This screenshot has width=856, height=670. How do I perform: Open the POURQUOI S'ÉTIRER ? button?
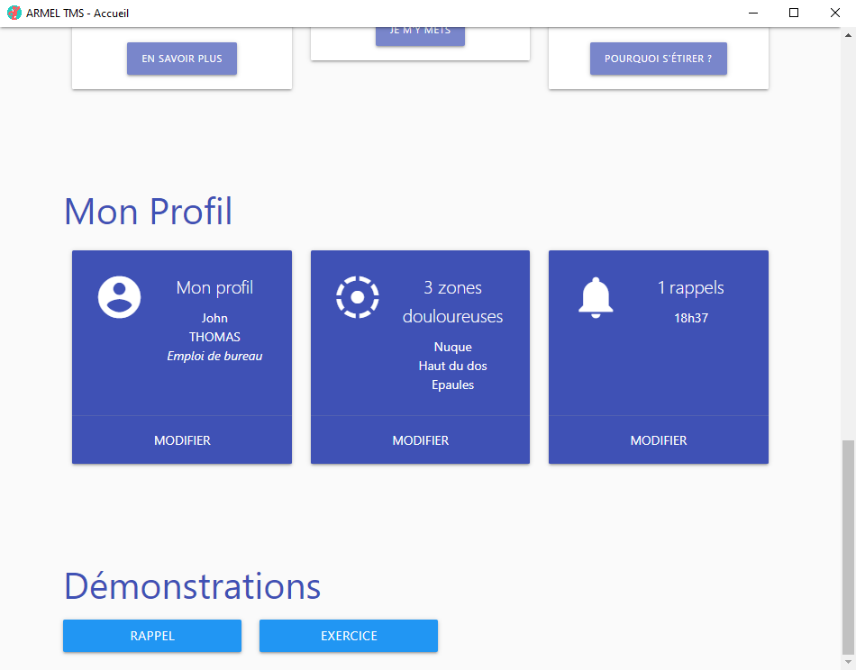(658, 59)
